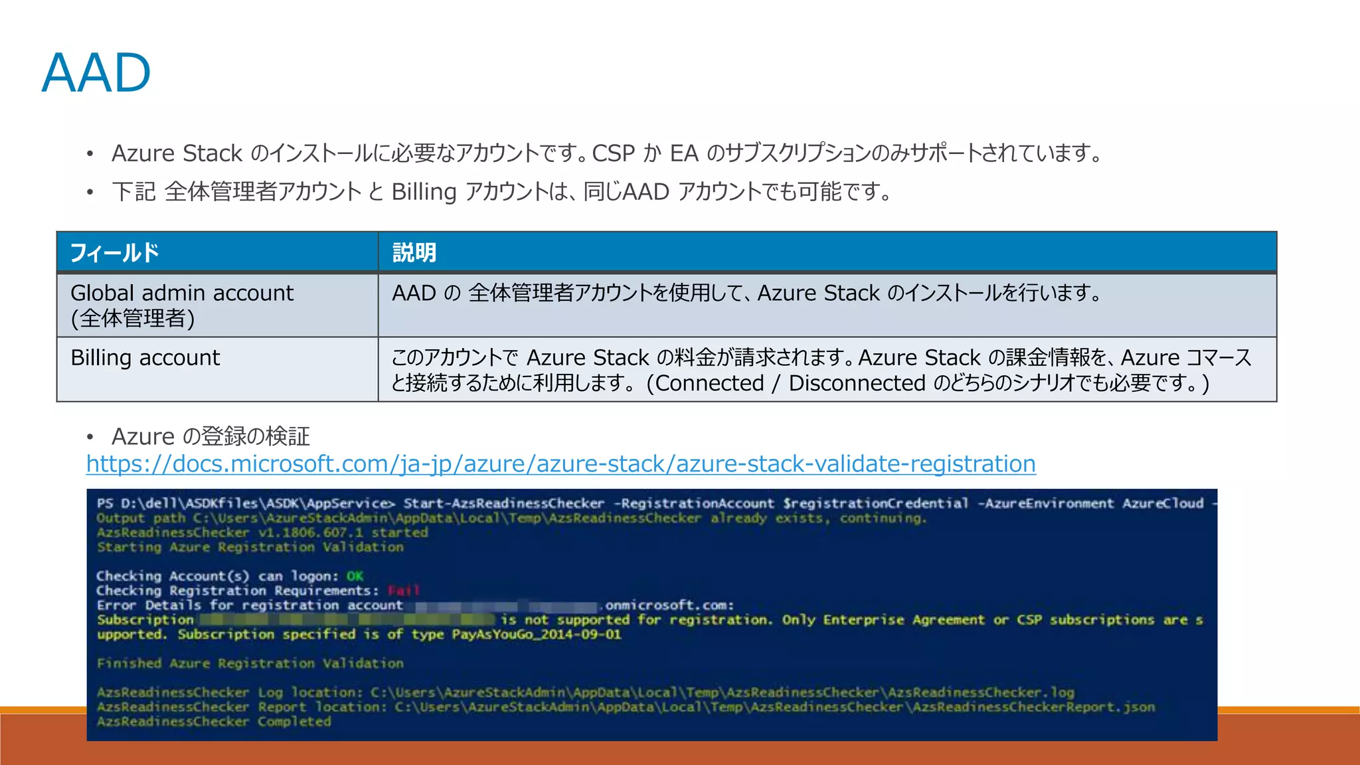This screenshot has width=1360, height=765.
Task: Select the Billing account cell
Action: (x=218, y=369)
